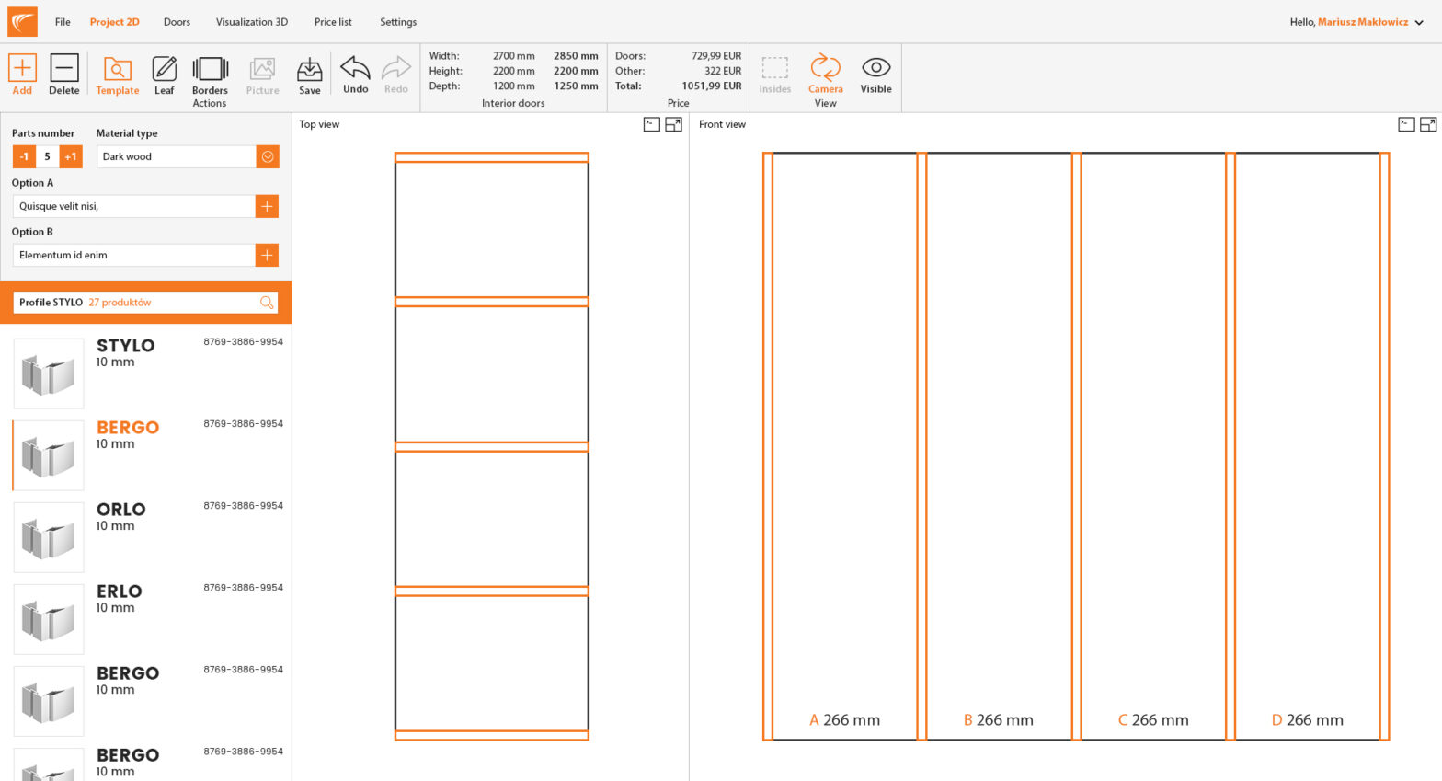Click the ORLO product name
Image resolution: width=1442 pixels, height=781 pixels.
click(121, 510)
